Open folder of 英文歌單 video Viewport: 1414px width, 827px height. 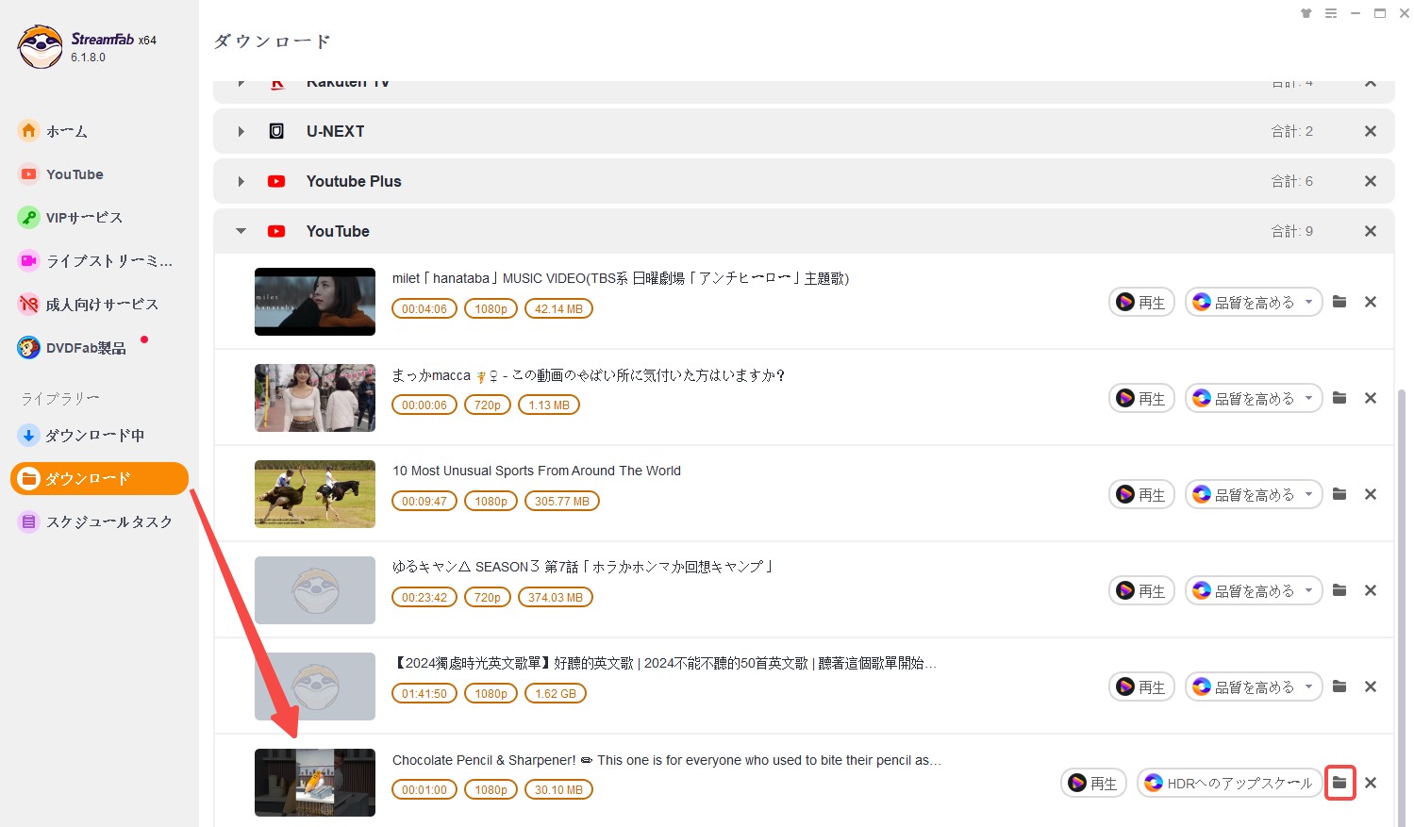click(x=1339, y=686)
